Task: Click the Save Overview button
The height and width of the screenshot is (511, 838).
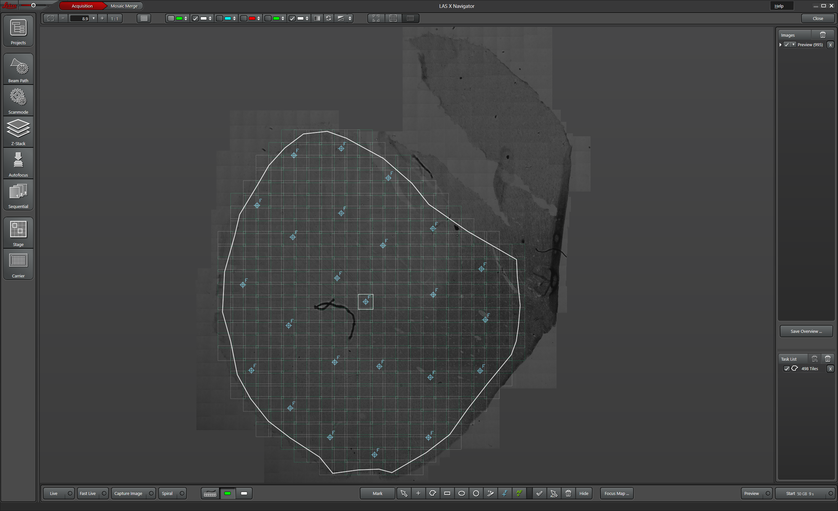Action: (x=806, y=331)
